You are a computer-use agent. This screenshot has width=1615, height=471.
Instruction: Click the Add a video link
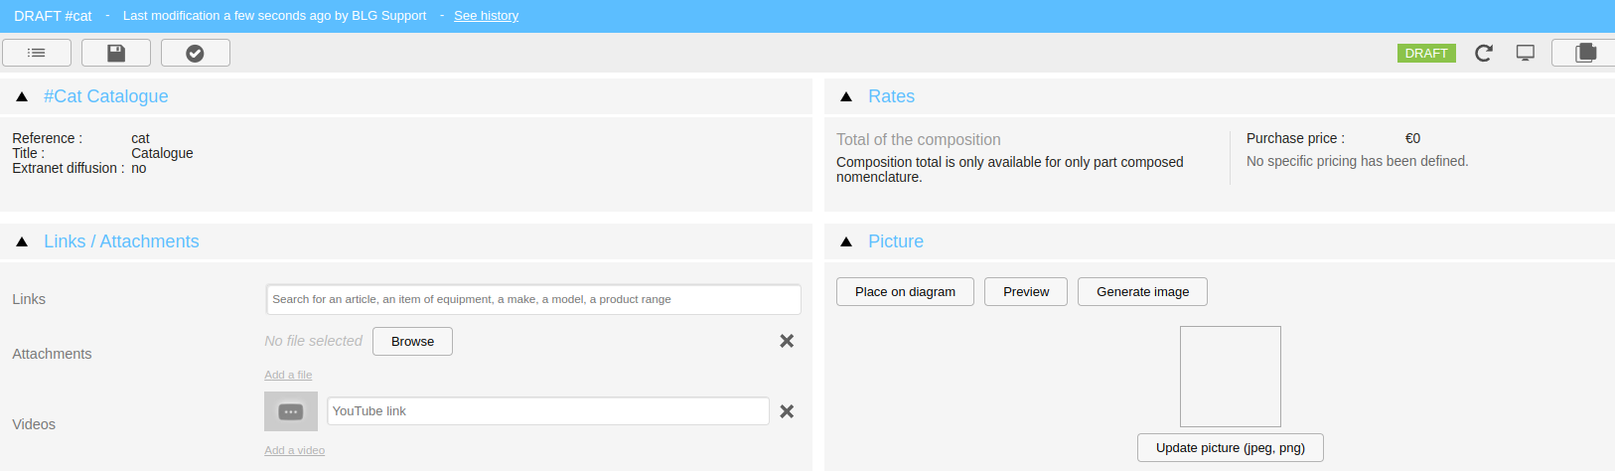click(294, 450)
